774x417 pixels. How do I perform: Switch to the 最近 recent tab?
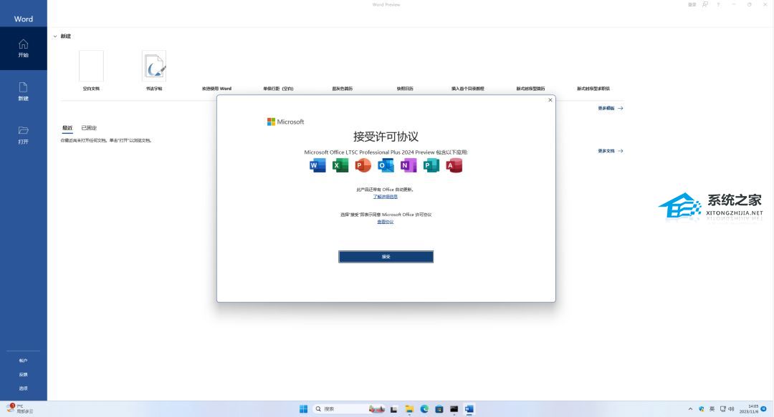[x=67, y=127]
